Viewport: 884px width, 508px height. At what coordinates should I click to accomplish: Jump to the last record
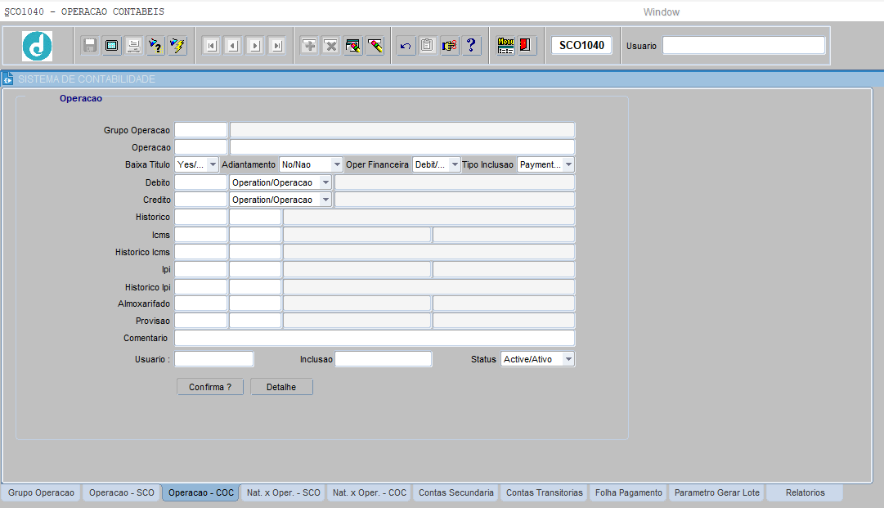276,46
